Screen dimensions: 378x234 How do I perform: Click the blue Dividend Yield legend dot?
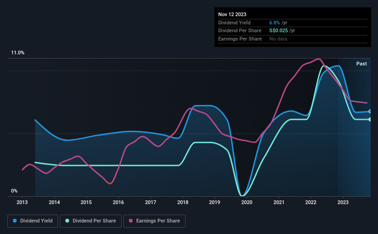point(15,221)
